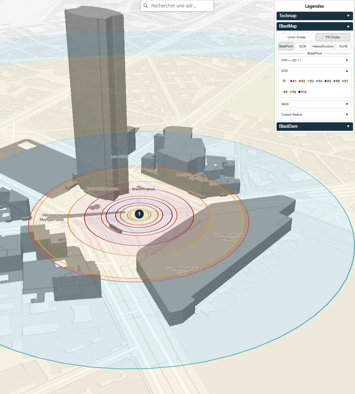The height and width of the screenshot is (394, 355).
Task: Click blast point marker number 1
Action: (x=139, y=214)
